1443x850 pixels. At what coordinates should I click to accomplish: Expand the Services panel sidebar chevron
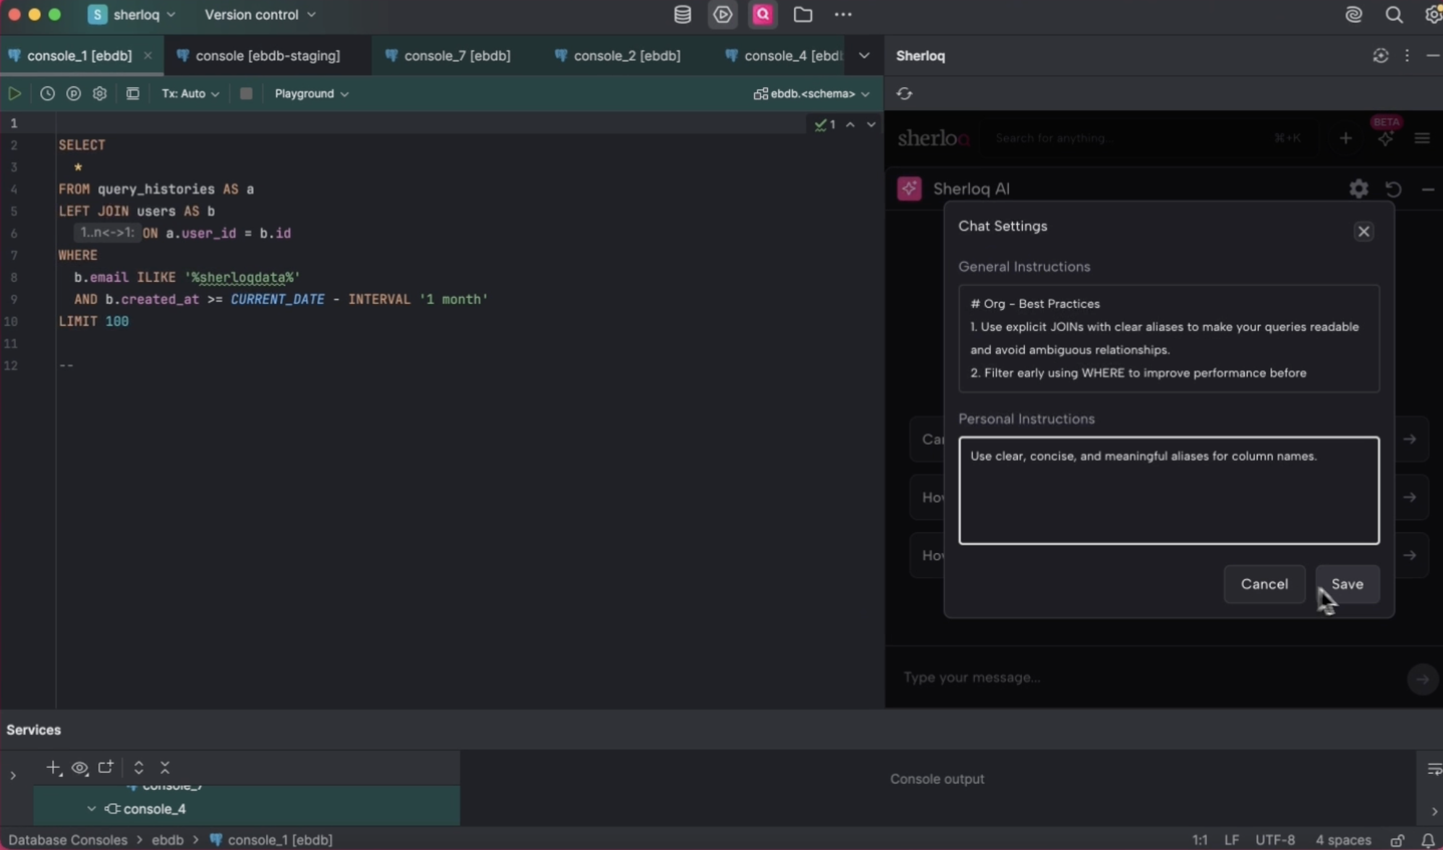click(13, 775)
